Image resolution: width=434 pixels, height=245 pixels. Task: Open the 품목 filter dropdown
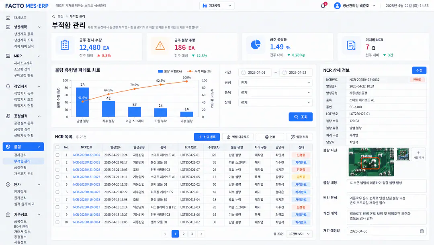click(275, 93)
